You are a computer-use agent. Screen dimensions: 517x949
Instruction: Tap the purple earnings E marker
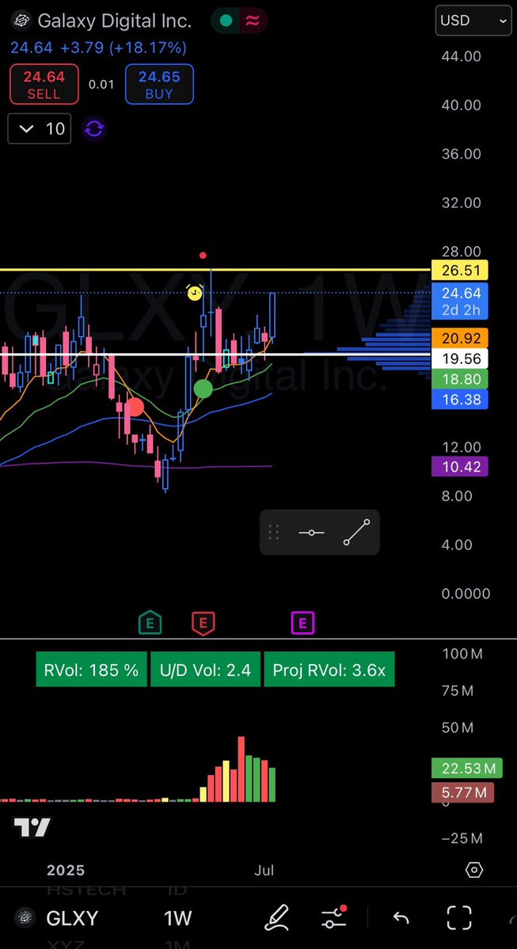tap(302, 622)
